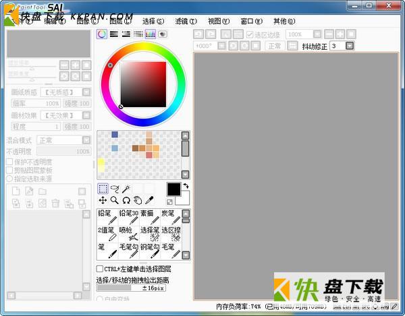Select 指定选取来源 radio option
This screenshot has width=405, height=316.
(x=9, y=179)
